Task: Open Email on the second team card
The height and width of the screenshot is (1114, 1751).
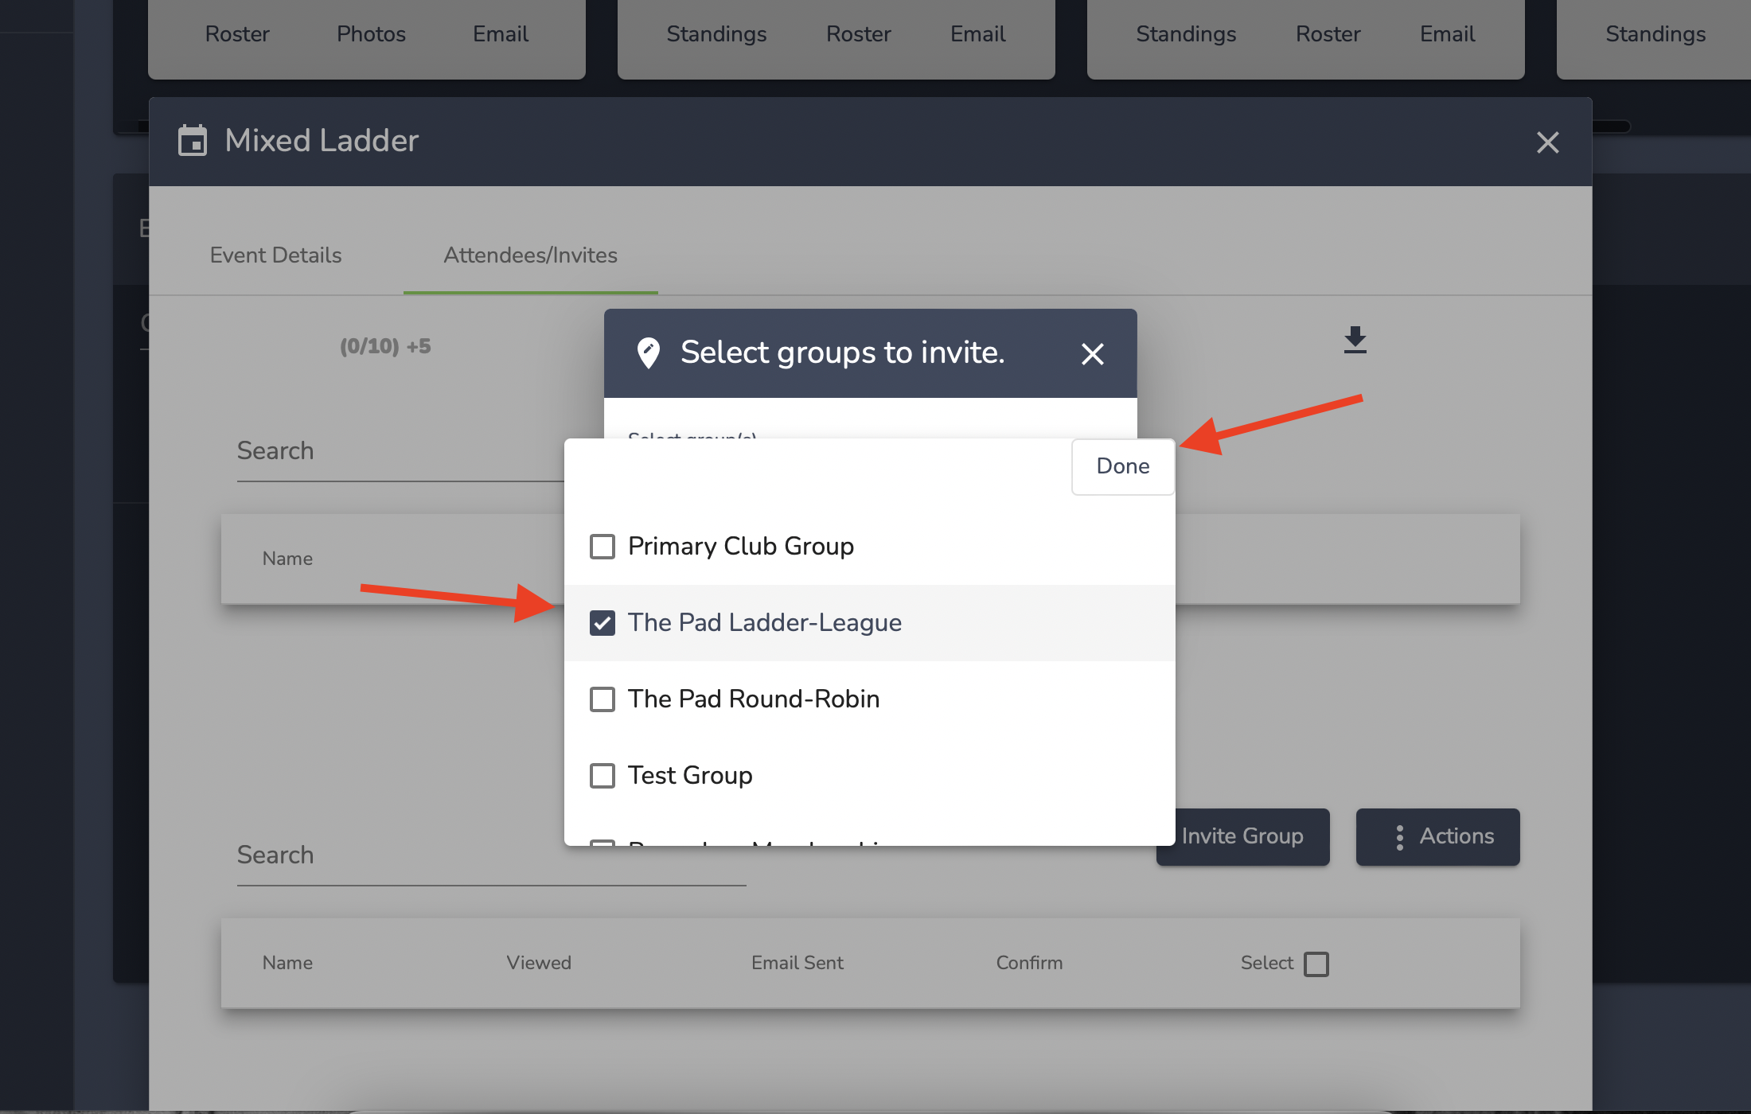Action: (x=977, y=34)
